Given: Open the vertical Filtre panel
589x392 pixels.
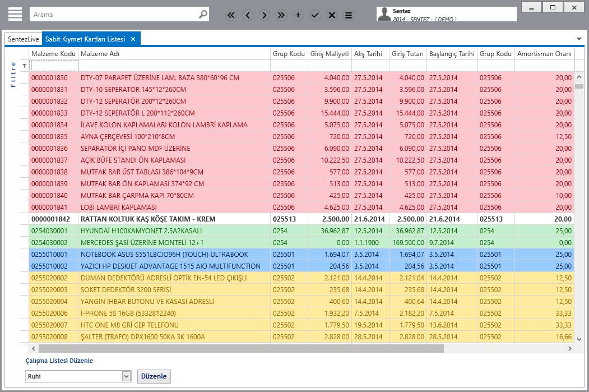Looking at the screenshot, I should click(13, 75).
